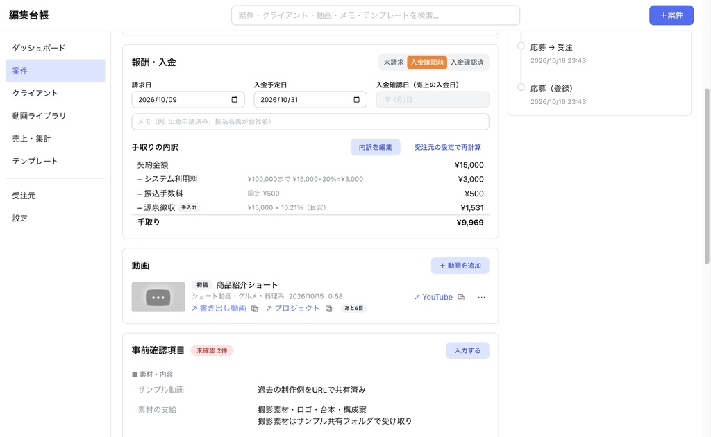This screenshot has height=437, width=711.
Task: Click 内訳を編集 button
Action: point(375,147)
